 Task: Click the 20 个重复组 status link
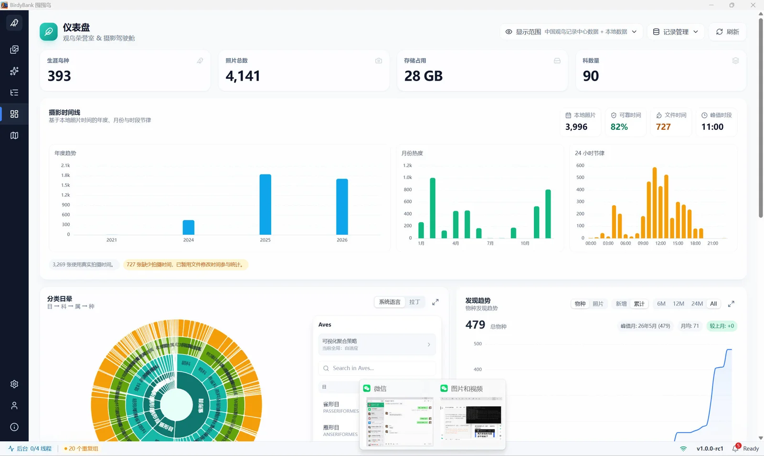[x=81, y=448]
